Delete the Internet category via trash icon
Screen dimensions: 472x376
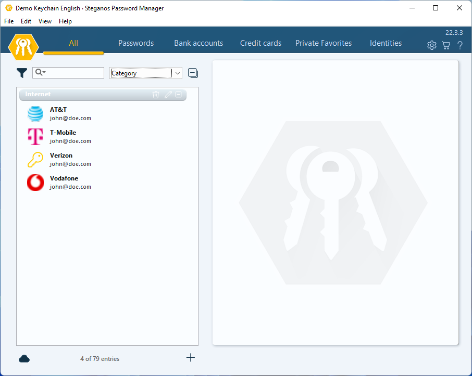point(156,94)
